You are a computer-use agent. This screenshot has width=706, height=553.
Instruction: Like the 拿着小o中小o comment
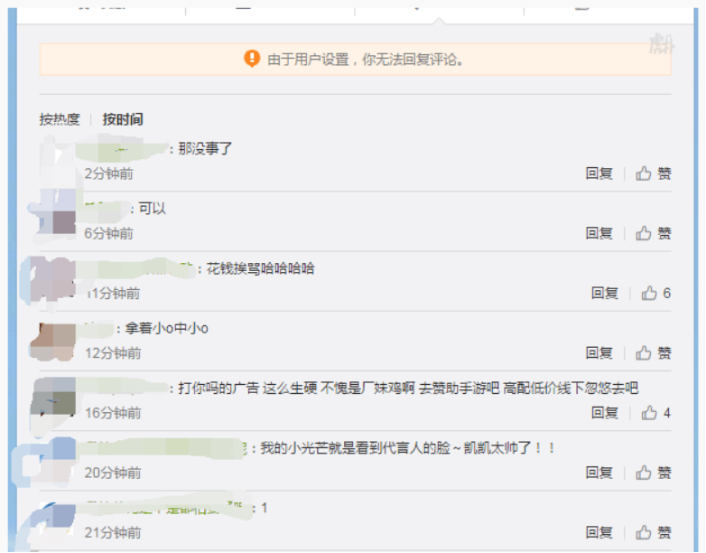(x=654, y=353)
